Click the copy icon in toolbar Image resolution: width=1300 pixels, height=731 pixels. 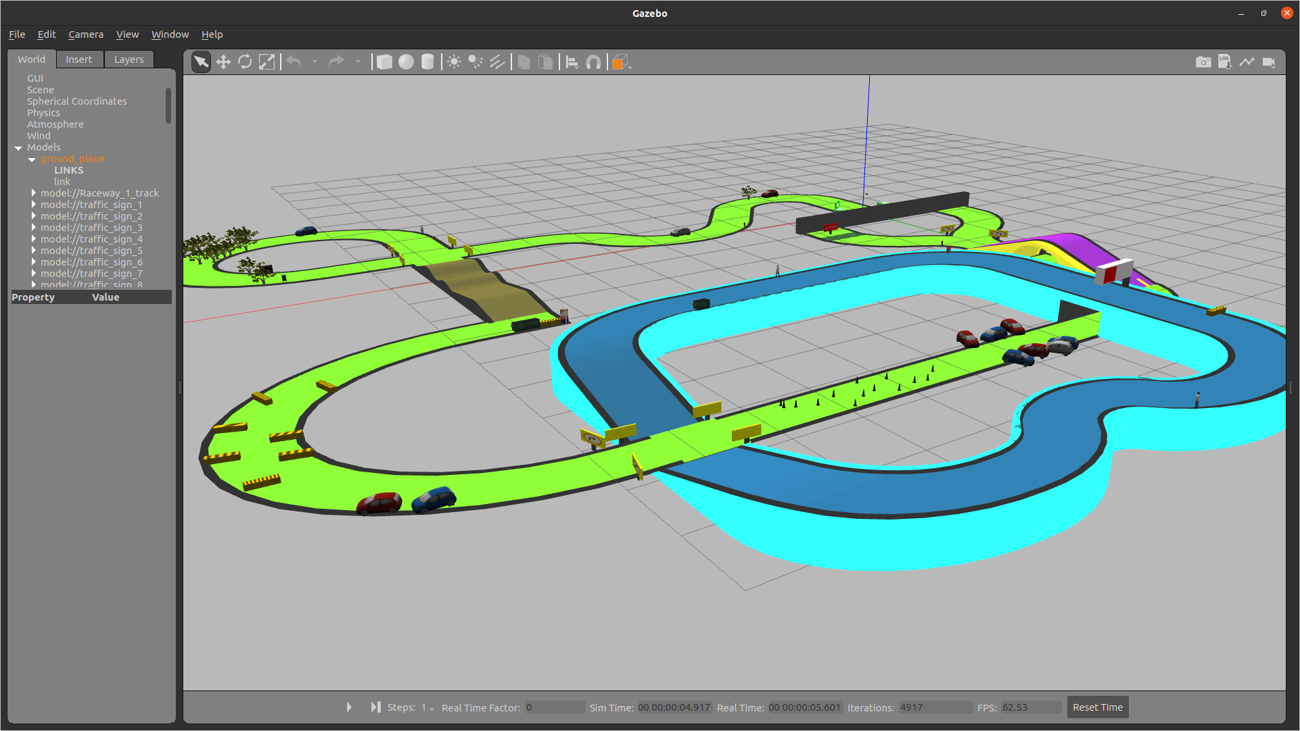coord(524,62)
